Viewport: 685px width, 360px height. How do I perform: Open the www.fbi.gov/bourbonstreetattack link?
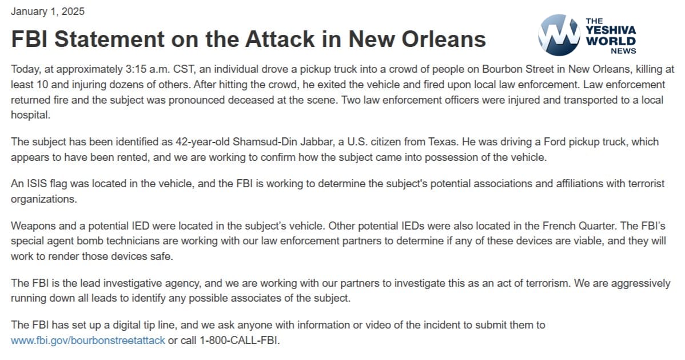(x=88, y=340)
